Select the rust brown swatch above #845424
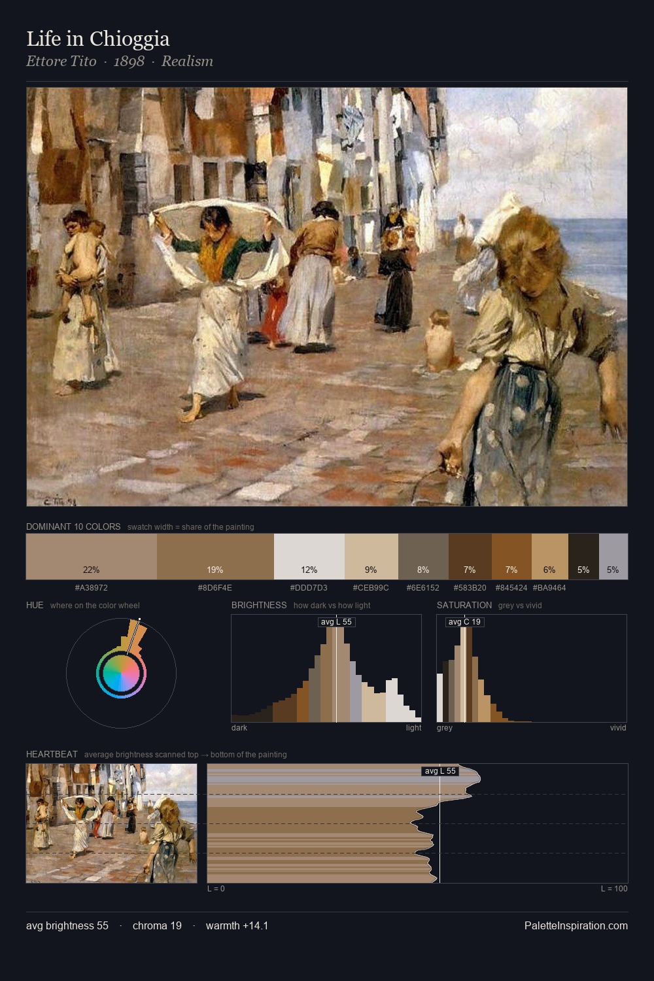Viewport: 654px width, 981px height. [511, 557]
